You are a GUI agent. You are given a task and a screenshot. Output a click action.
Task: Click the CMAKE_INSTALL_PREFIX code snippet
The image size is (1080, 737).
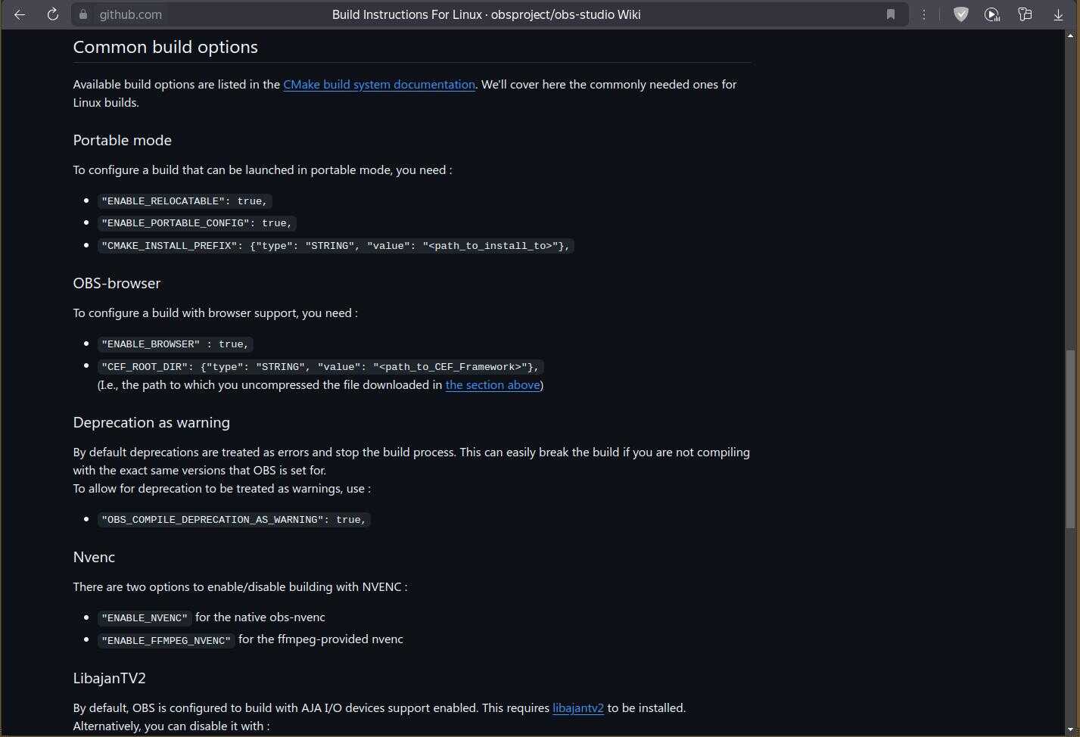[335, 246]
